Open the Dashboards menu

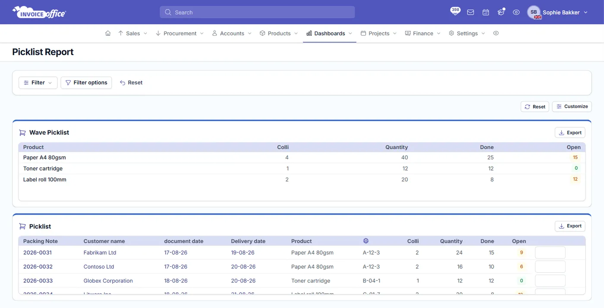(x=330, y=33)
